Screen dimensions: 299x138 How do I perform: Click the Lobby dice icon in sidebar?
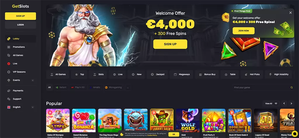[x=8, y=39]
